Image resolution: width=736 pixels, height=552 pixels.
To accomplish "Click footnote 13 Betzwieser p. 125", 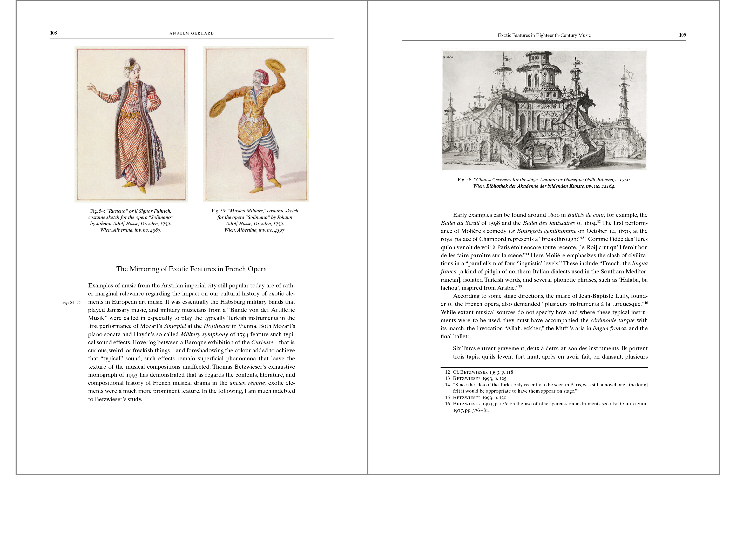I will pyautogui.click(x=480, y=378).
